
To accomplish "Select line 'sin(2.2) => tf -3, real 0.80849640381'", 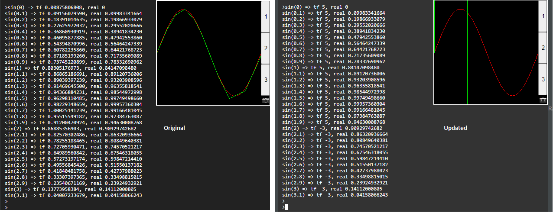I will click(335, 141).
